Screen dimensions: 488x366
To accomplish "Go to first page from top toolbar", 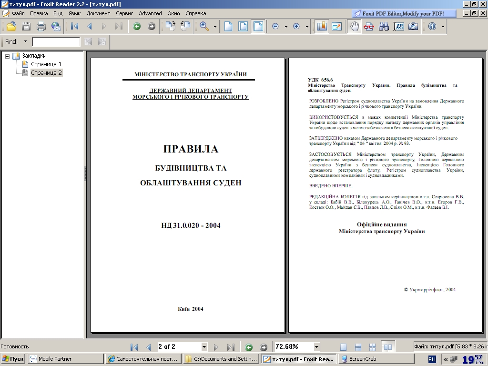I will point(75,27).
